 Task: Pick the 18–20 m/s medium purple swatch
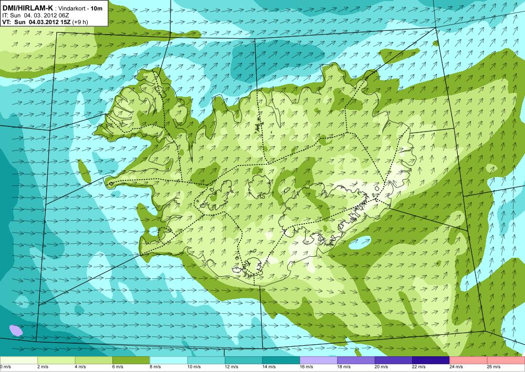356,360
